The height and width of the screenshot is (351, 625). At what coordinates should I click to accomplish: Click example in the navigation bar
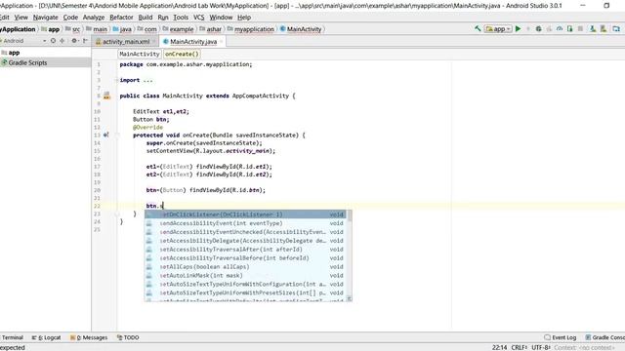pos(178,29)
